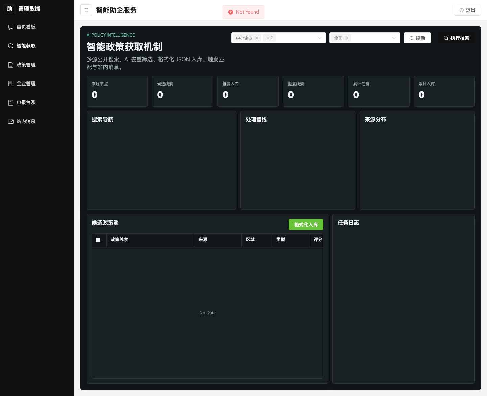Click the 刷新 refresh button

click(x=417, y=38)
